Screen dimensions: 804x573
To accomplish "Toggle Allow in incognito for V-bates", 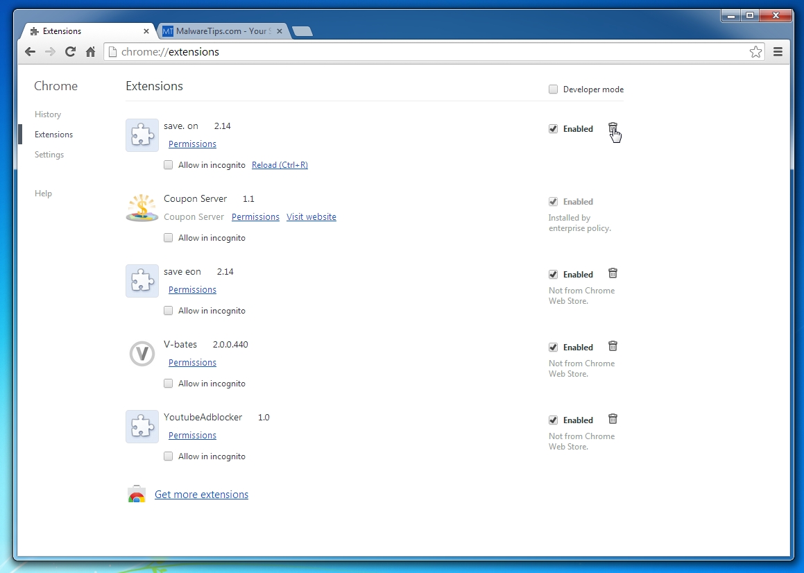I will (168, 383).
